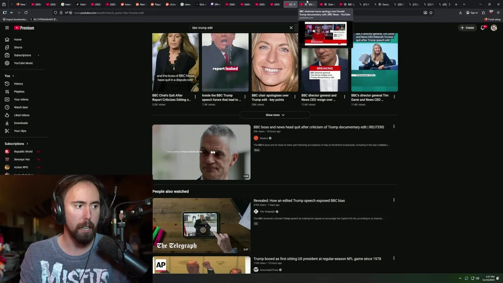Open options for BBC's director general Tim Davie short
The image size is (503, 283).
tap(394, 97)
